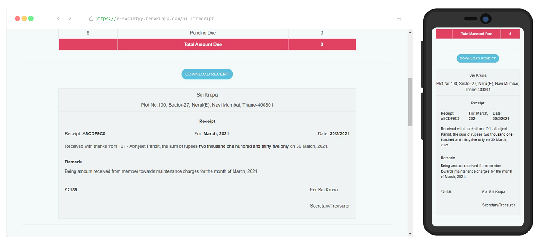539x243 pixels.
Task: Click the vertical scrollbar thumb
Action: click(x=410, y=102)
